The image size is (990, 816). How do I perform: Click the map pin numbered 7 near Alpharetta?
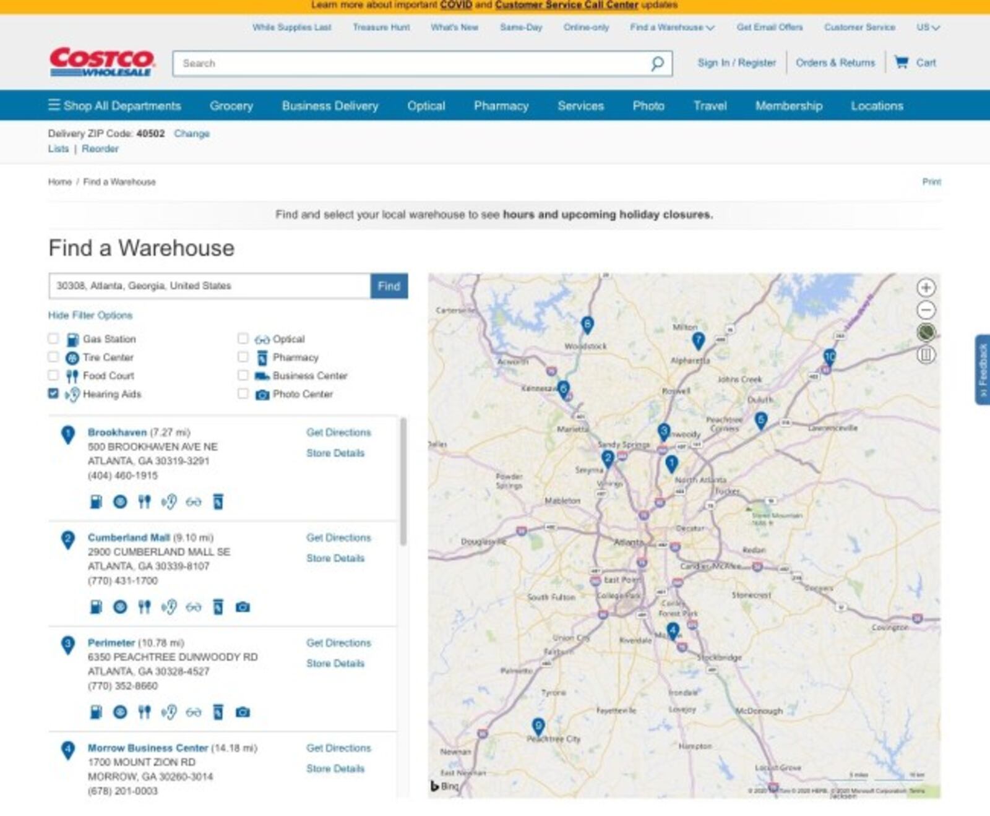[698, 340]
